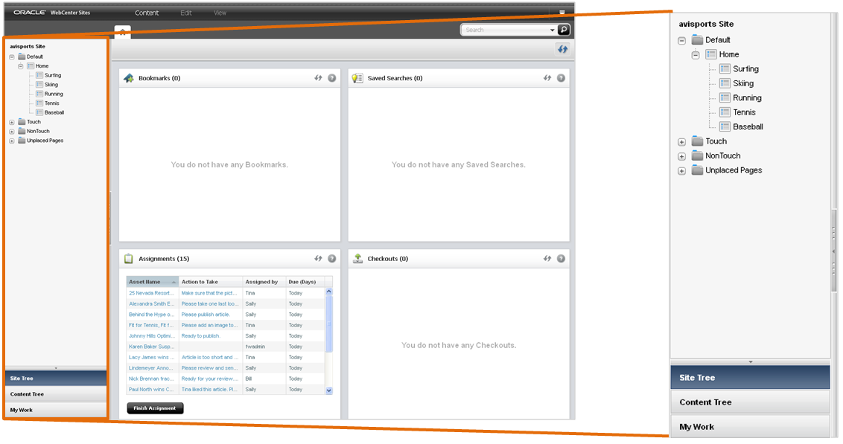Viewport: 843px width, 444px height.
Task: Select Baseball in the small sidebar tree
Action: point(54,113)
